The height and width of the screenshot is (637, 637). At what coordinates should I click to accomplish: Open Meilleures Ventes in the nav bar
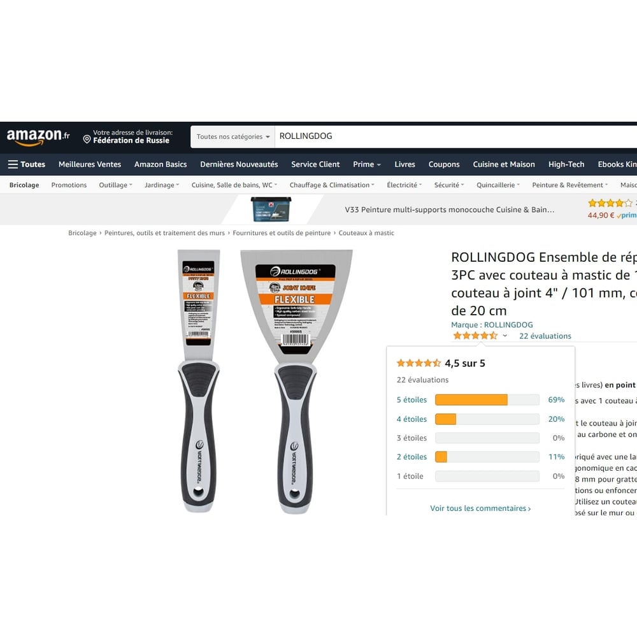[90, 164]
